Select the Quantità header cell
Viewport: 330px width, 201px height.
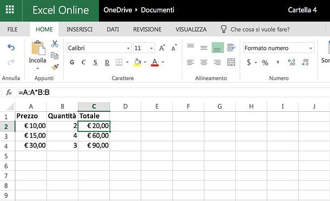(62, 116)
